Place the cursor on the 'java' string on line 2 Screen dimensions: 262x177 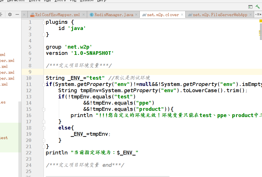click(x=77, y=28)
